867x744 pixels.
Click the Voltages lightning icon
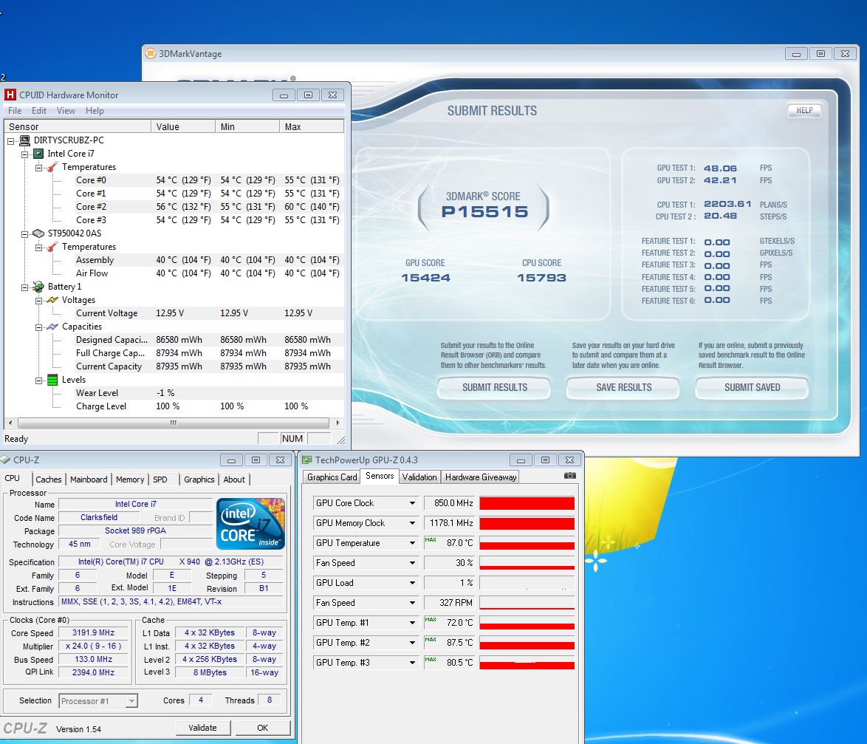52,300
